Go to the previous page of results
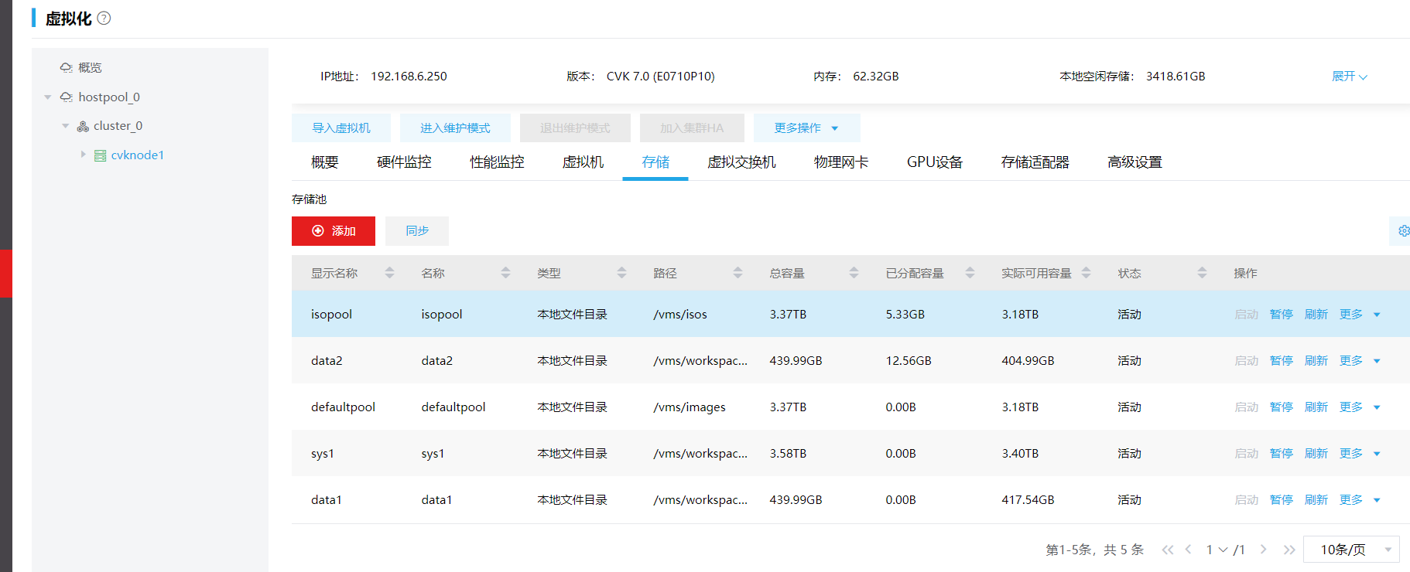 1189,550
